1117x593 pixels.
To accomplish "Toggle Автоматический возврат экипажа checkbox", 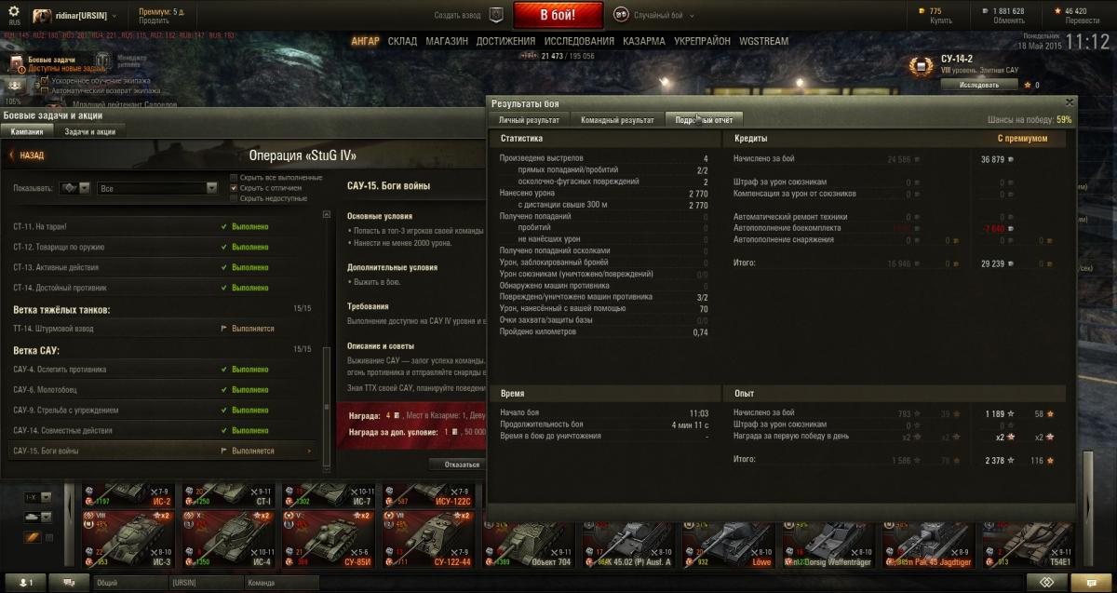I will tap(44, 91).
